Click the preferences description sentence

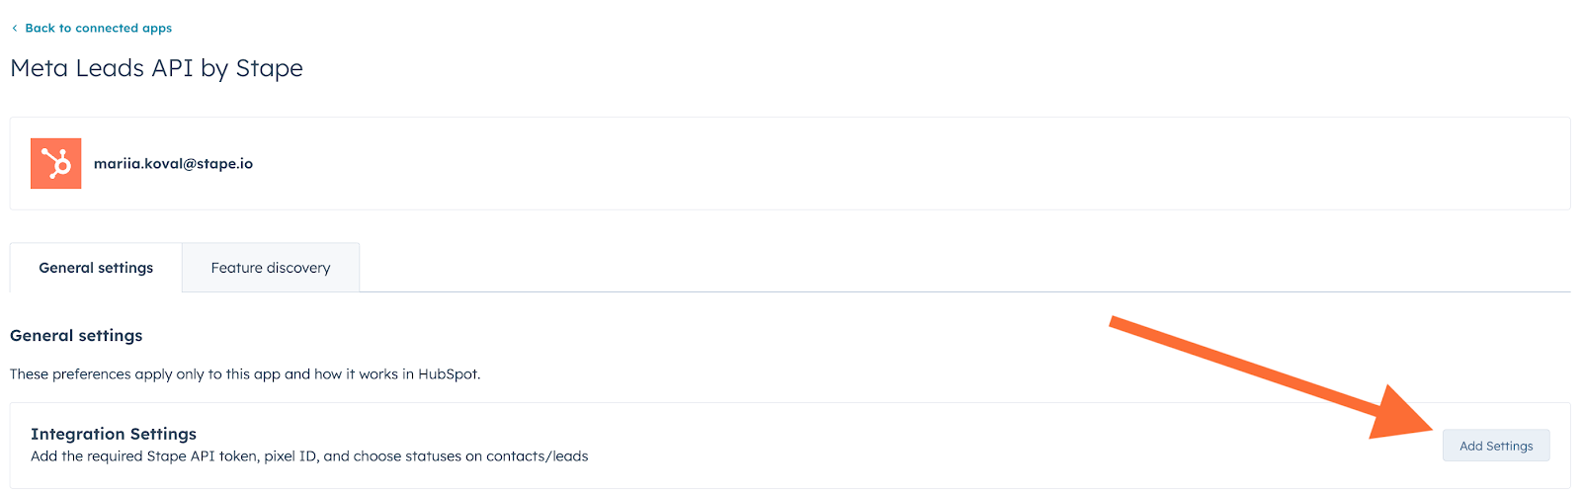point(245,374)
